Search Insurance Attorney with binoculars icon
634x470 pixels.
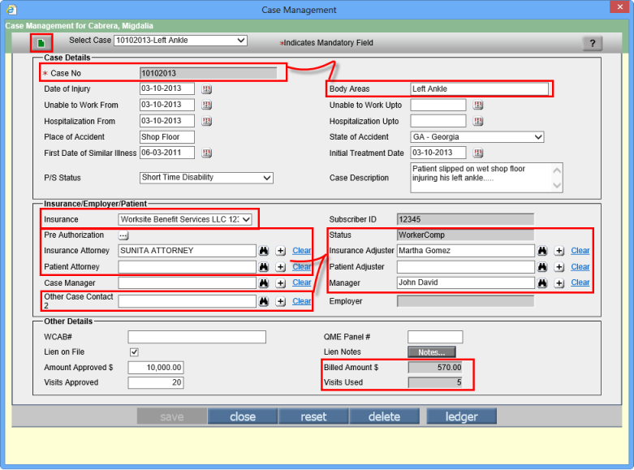click(264, 251)
